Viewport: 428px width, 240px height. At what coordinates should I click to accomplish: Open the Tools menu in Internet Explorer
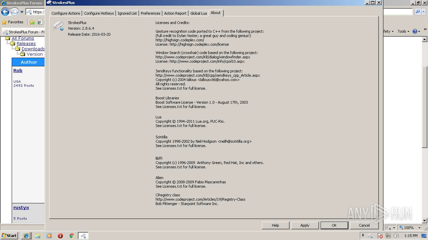403,31
